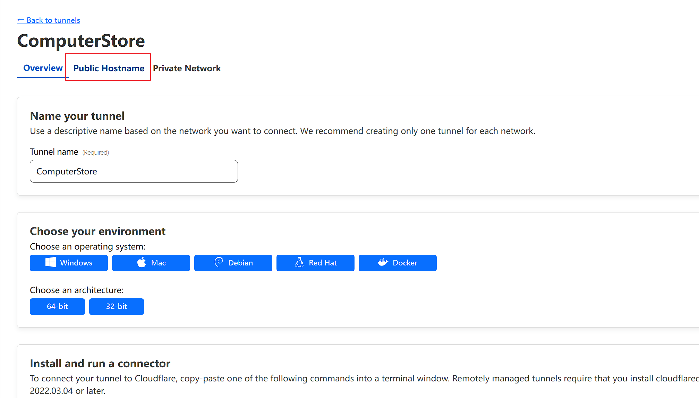The height and width of the screenshot is (398, 699).
Task: Open the Public Hostname tab
Action: pos(109,68)
